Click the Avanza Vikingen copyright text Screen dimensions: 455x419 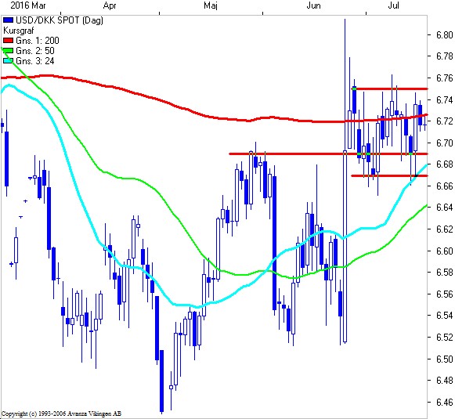[x=61, y=414]
